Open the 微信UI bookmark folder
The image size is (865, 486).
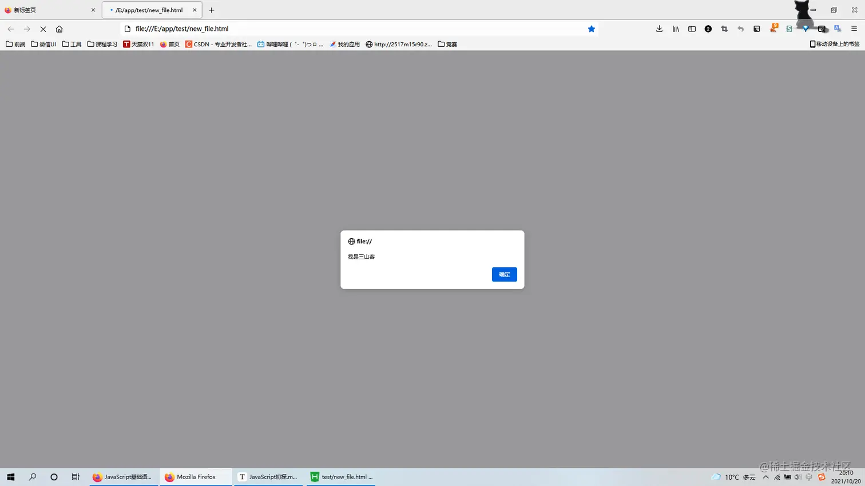[x=43, y=44]
